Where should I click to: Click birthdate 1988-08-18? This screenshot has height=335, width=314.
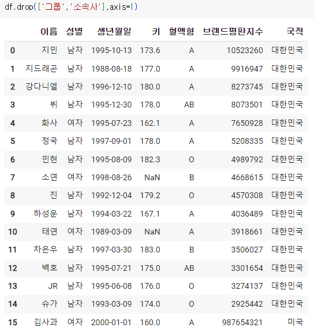pos(111,69)
